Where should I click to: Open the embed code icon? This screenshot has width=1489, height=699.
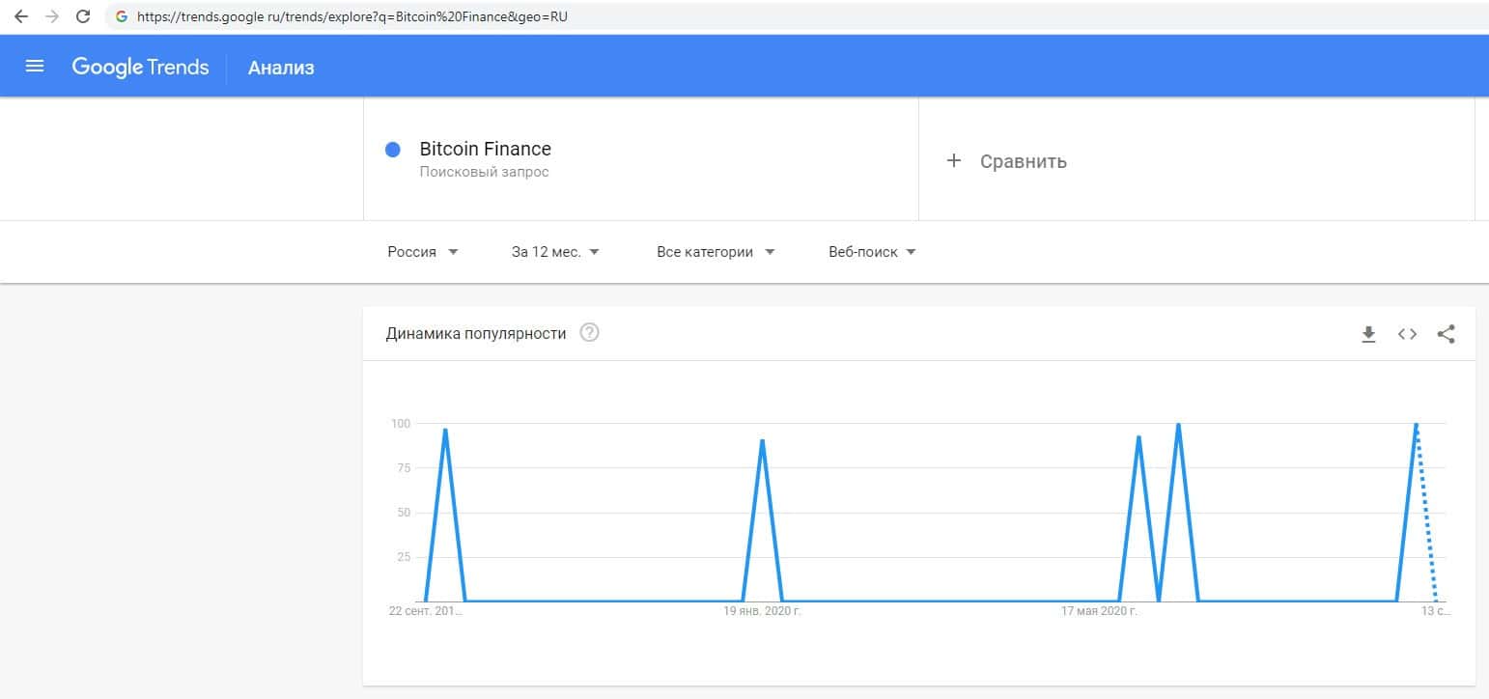(x=1407, y=334)
